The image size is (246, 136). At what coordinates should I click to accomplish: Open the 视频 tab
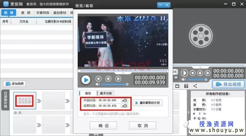[x=9, y=13]
